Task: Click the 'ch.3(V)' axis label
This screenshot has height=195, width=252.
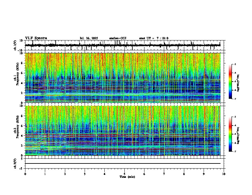Action: click(x=15, y=164)
